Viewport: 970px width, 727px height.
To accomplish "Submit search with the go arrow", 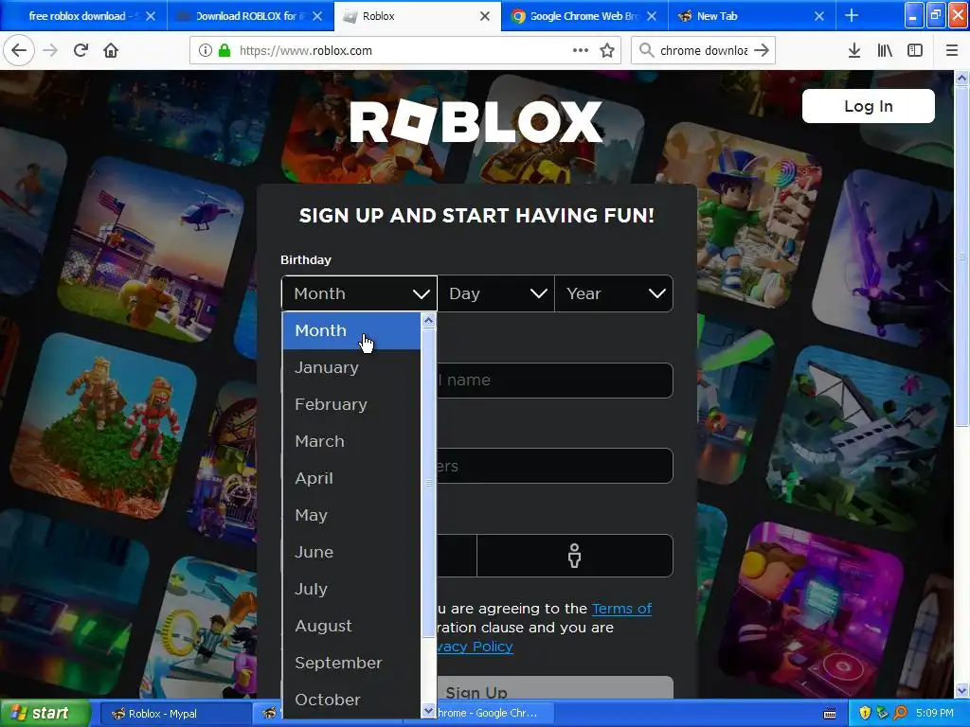I will (x=762, y=50).
